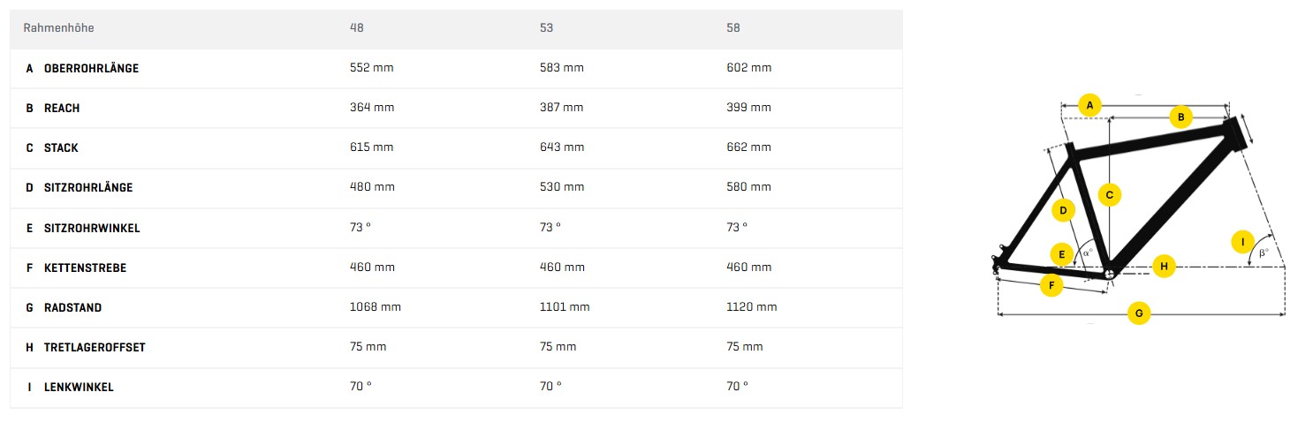Click yellow marker G for wheelbase
Screen dimensions: 1313x430
coord(1139,313)
